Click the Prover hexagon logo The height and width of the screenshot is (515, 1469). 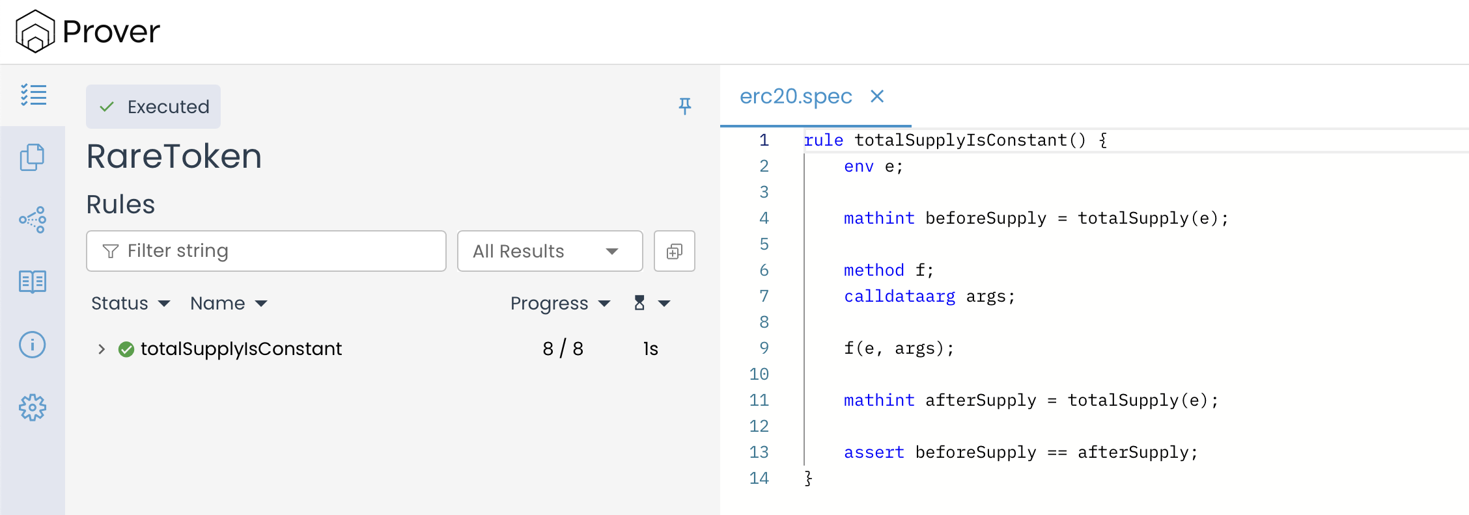[x=35, y=31]
